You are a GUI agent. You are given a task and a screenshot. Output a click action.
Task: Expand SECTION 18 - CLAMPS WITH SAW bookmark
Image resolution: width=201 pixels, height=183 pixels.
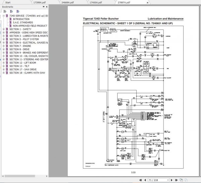tap(4, 73)
